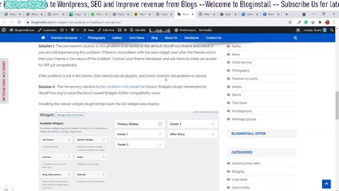Go to home via house icon
Screen dimensions: 339x191
click(x=43, y=38)
